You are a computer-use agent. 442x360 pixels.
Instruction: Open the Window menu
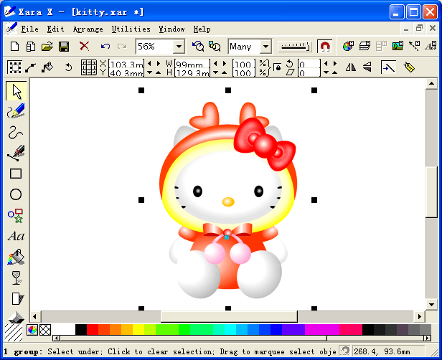tap(171, 29)
